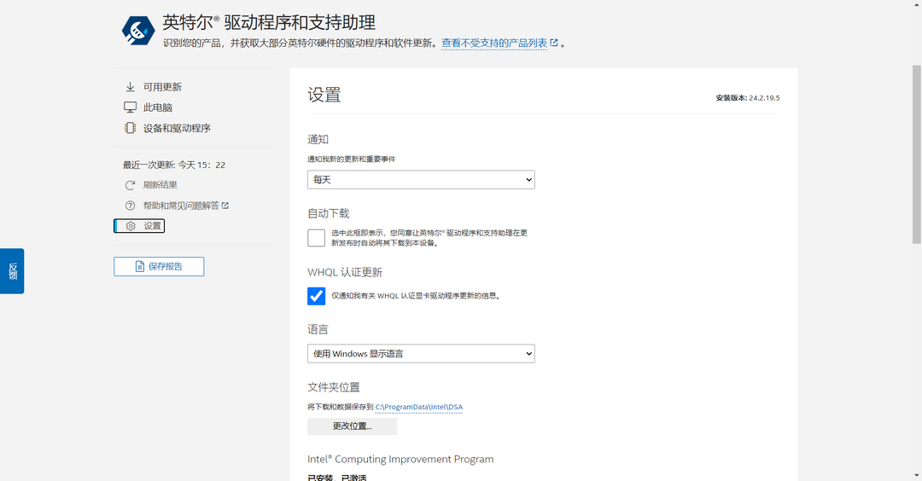Enable the 自动下载 checkbox
The height and width of the screenshot is (481, 922).
[317, 238]
